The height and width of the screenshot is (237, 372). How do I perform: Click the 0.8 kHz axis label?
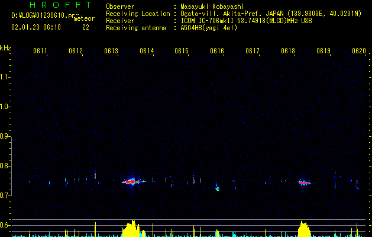(x=5, y=166)
